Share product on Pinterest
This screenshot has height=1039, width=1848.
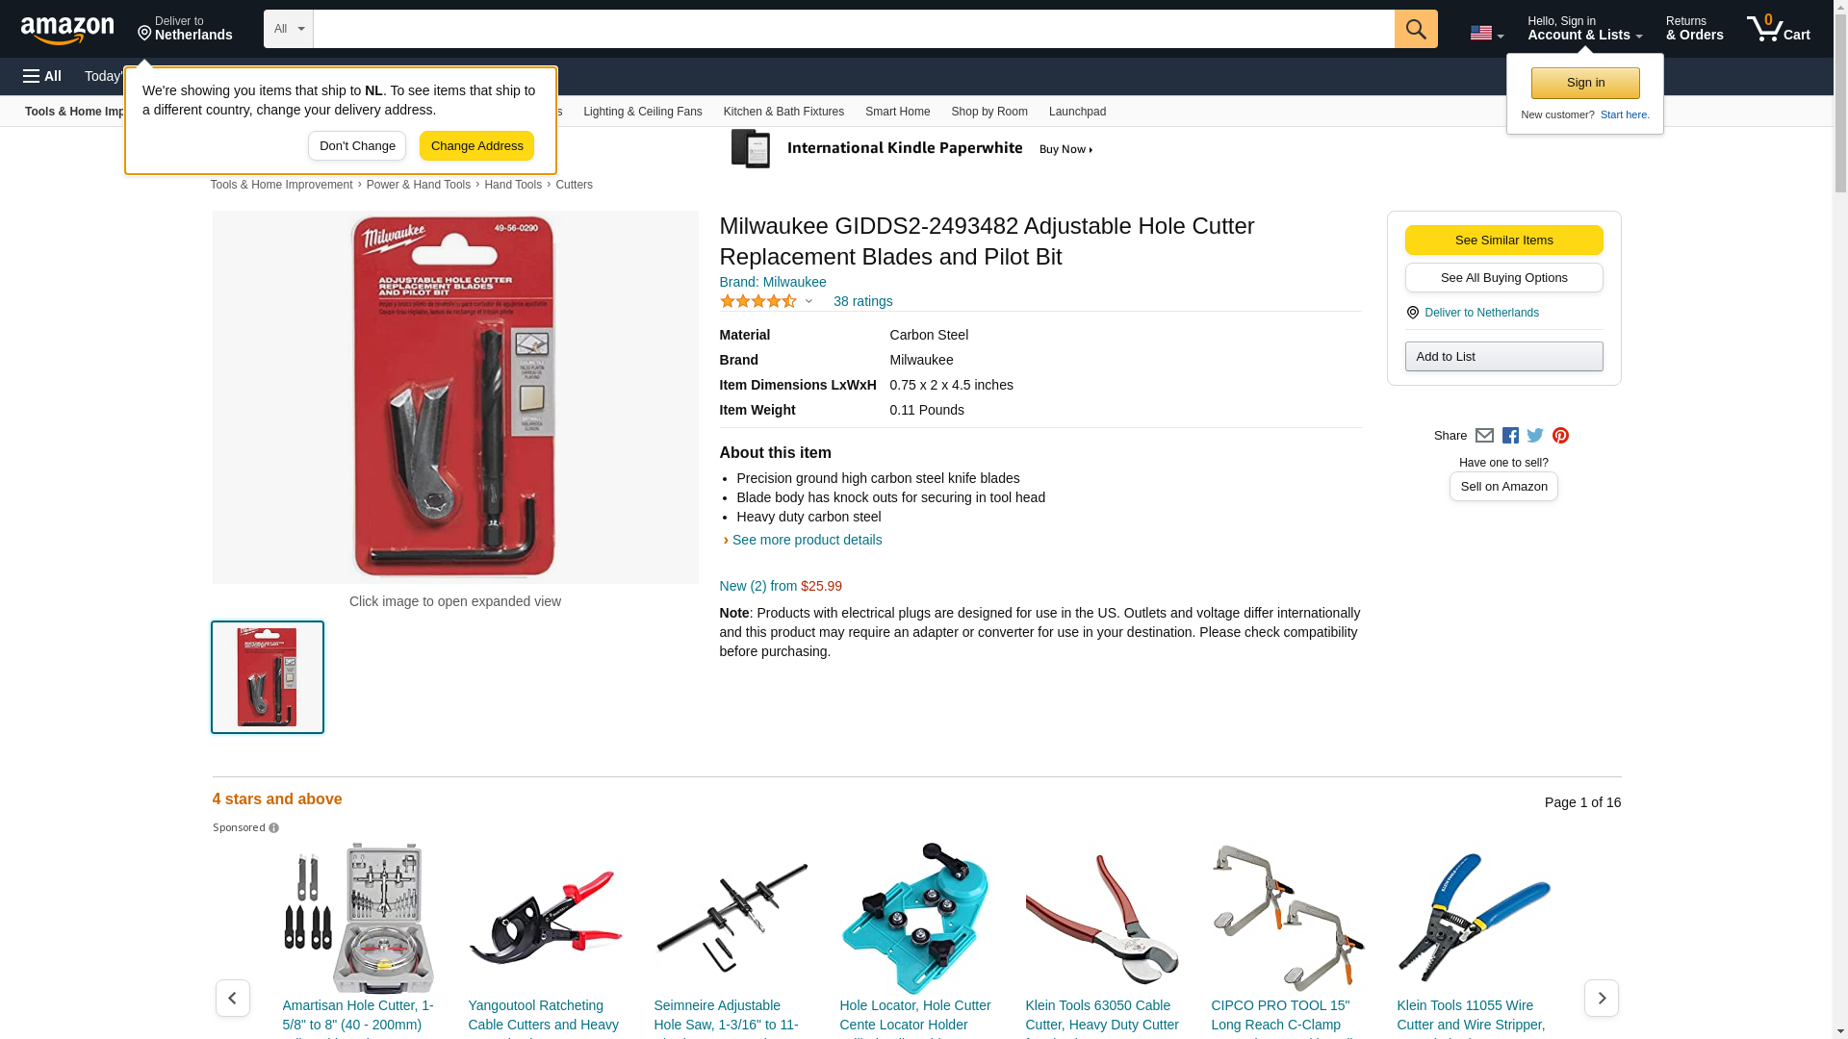point(1560,436)
